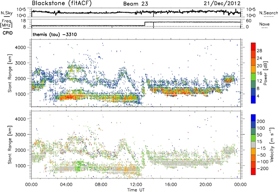This screenshot has width=278, height=192.
Task: Click the '08:00' time tick label
Action: point(101,185)
